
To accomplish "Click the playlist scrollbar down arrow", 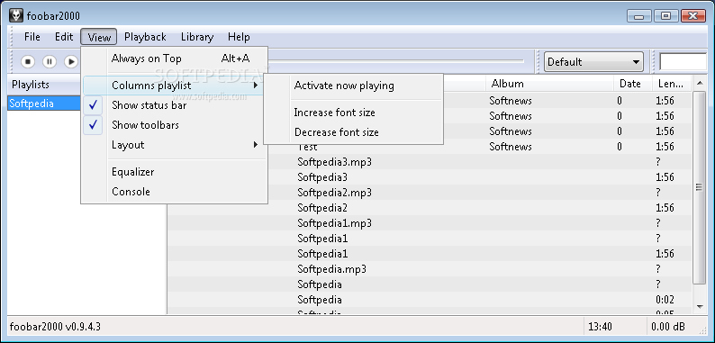I will 700,306.
